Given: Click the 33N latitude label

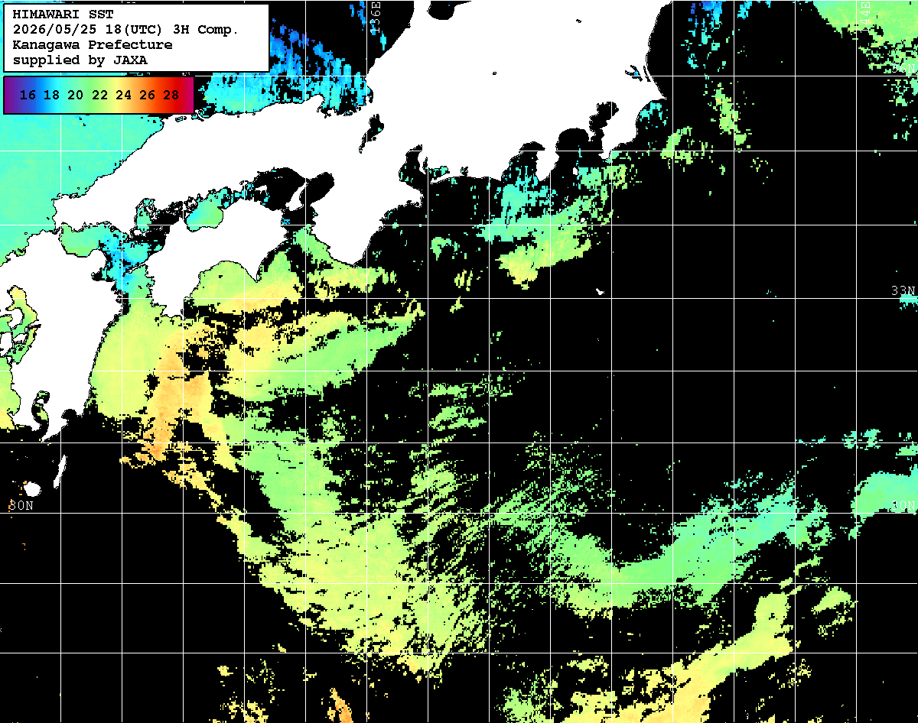Looking at the screenshot, I should 903,290.
